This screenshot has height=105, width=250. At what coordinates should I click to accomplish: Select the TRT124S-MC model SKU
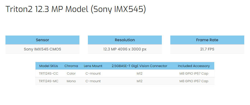[49, 81]
